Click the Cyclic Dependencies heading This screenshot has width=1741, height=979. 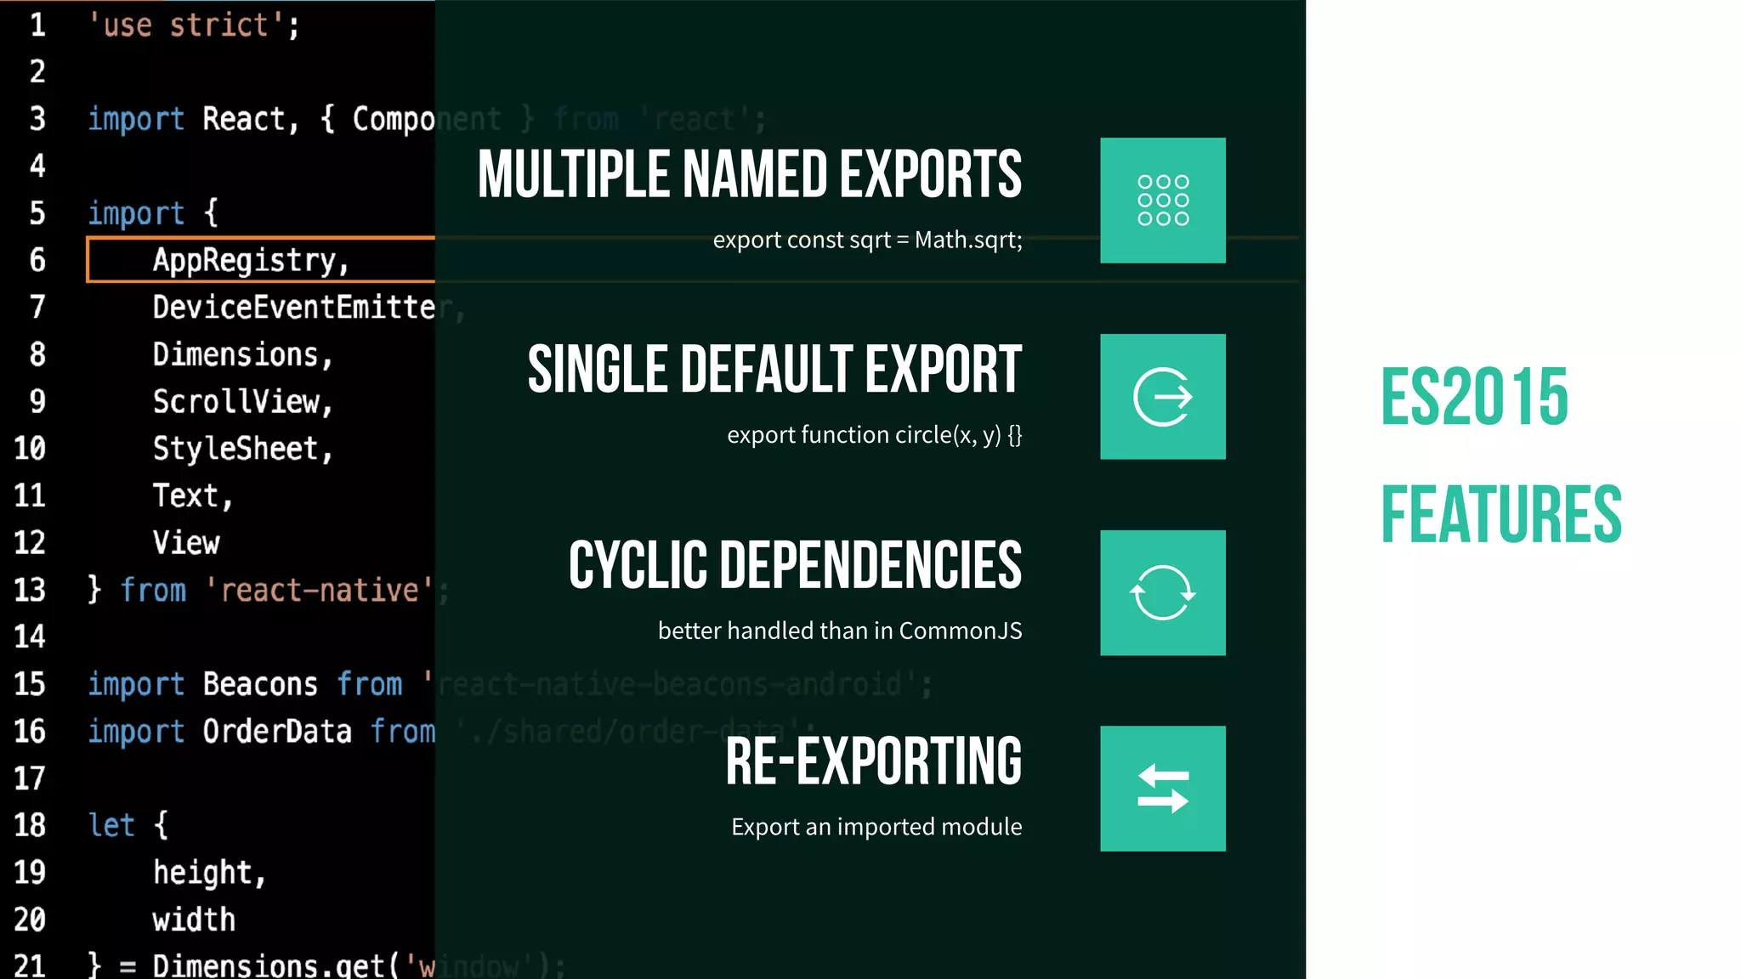(x=795, y=566)
